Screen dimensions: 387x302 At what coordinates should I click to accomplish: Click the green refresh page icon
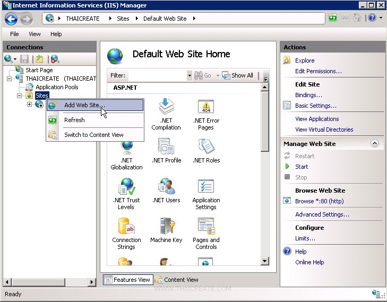pos(333,18)
